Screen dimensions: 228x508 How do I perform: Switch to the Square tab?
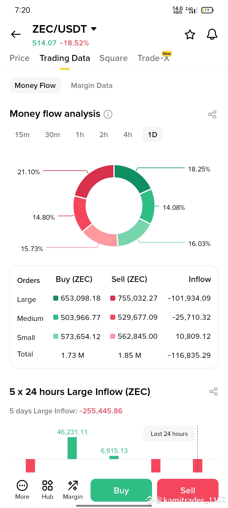113,58
